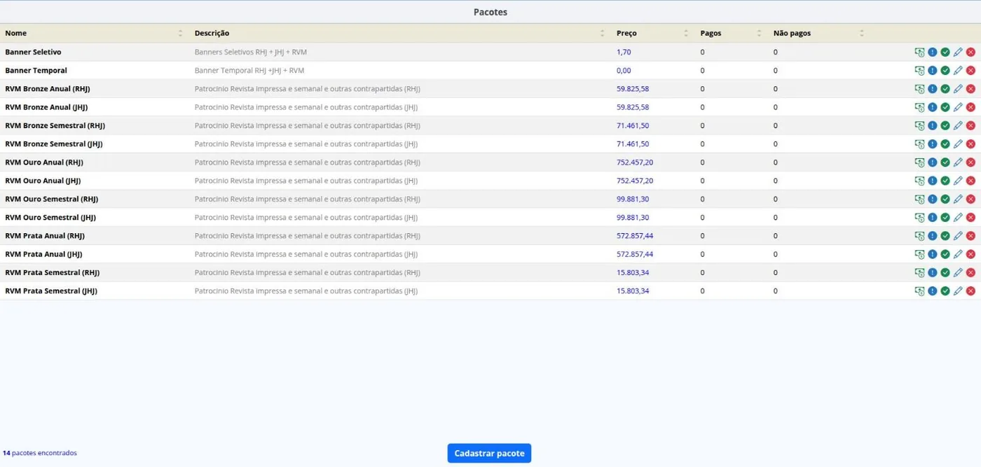Click the description 'Banner Temporal RHJ +JHJ + RVM'
This screenshot has height=467, width=981.
tap(249, 70)
